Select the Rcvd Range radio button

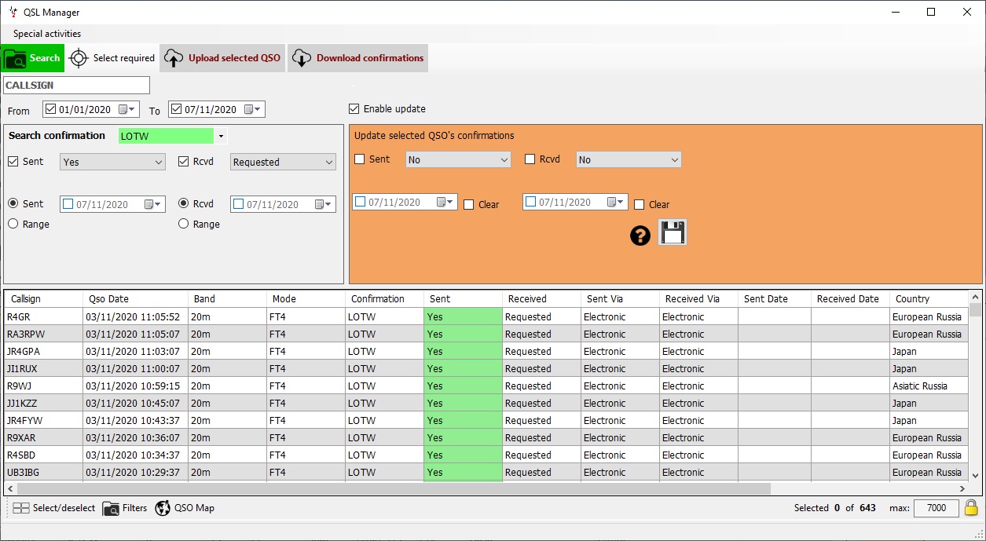[183, 224]
